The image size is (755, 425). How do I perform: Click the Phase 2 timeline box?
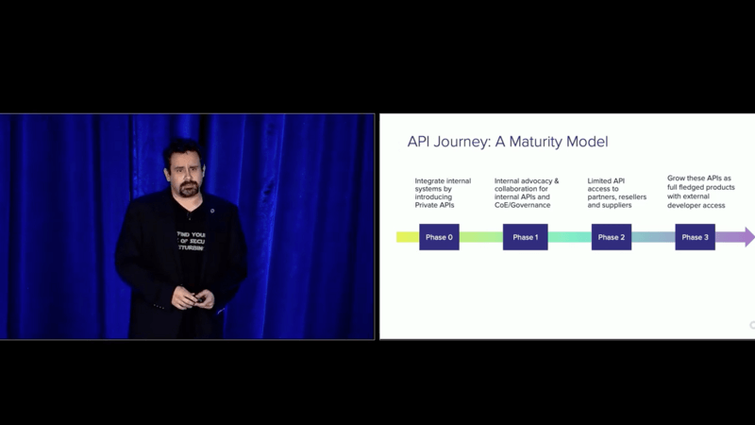pyautogui.click(x=612, y=237)
